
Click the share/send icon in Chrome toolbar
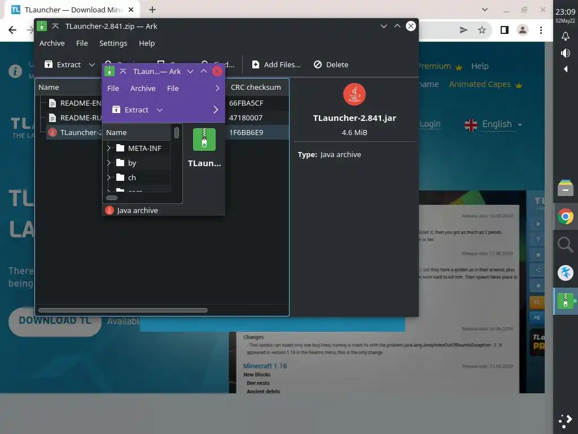click(x=464, y=30)
